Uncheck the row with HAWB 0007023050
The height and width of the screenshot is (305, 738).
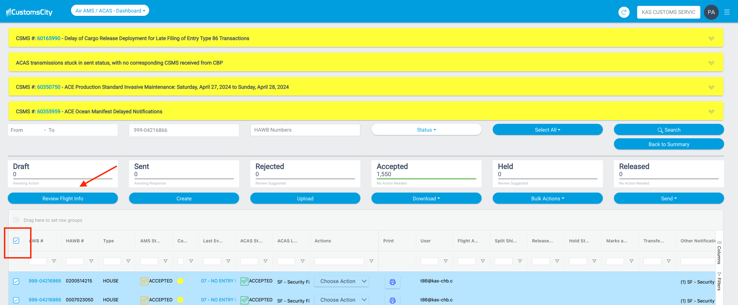(16, 300)
